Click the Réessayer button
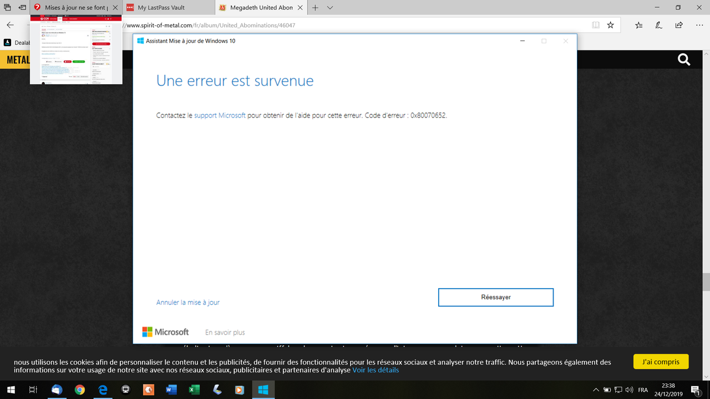The height and width of the screenshot is (399, 710). point(495,297)
